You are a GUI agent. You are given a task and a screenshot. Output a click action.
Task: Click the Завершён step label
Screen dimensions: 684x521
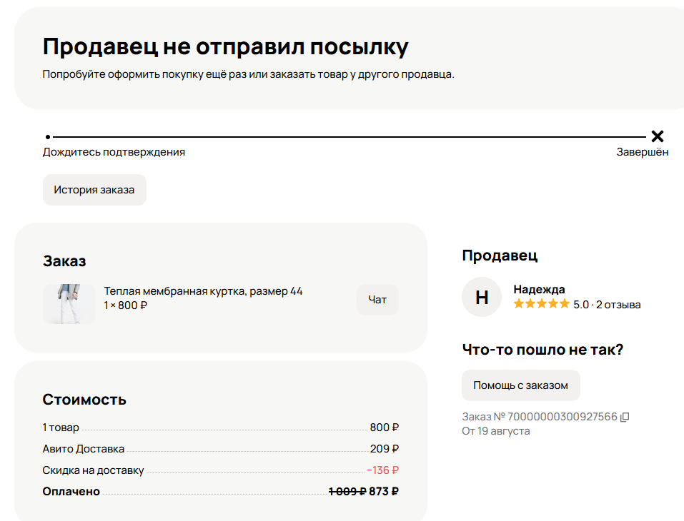pos(642,152)
